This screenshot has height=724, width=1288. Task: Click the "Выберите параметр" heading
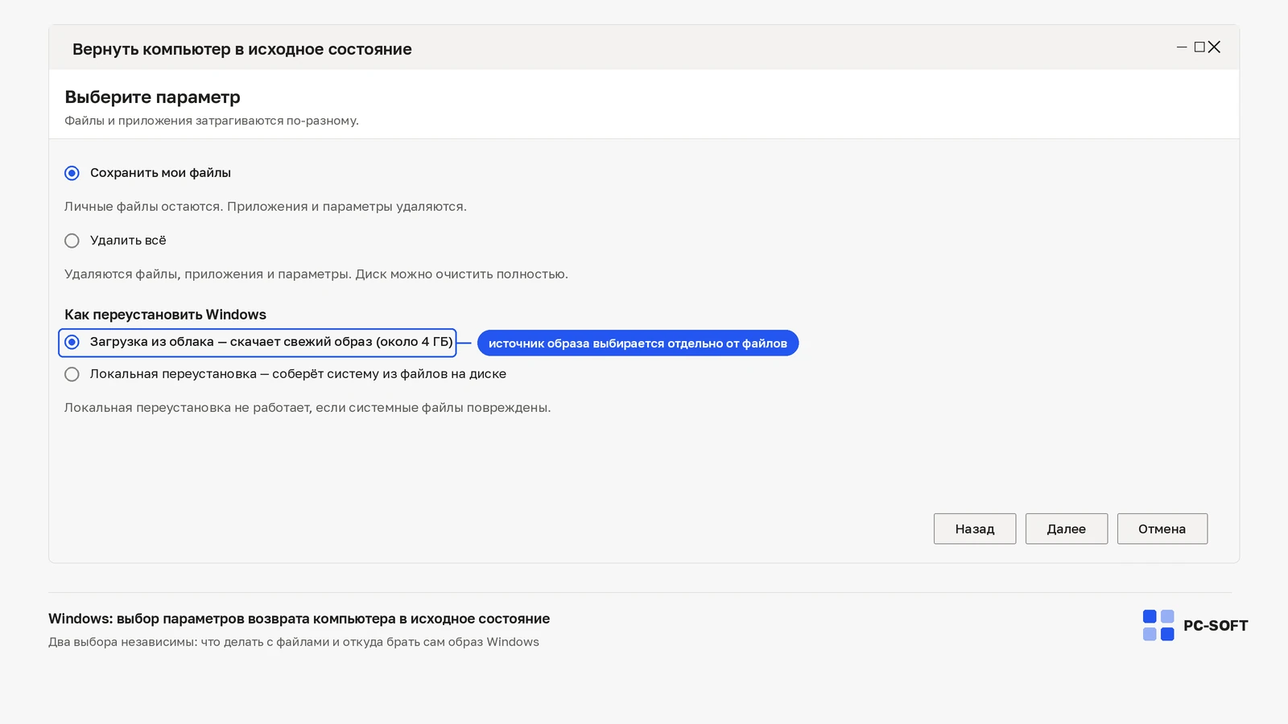click(153, 97)
